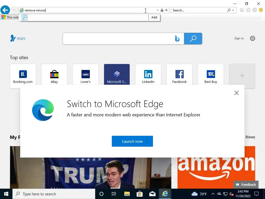Open the address bar autocomplete dropdown arrow
Viewport: 265px width, 199px height.
(x=158, y=10)
